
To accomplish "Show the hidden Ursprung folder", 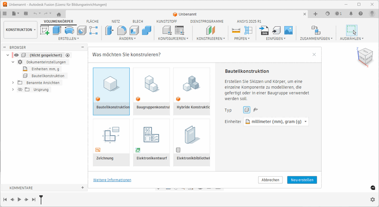I will pos(20,89).
